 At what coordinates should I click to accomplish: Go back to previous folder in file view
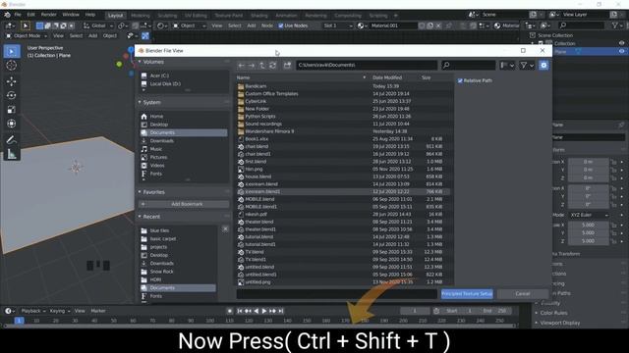(241, 66)
